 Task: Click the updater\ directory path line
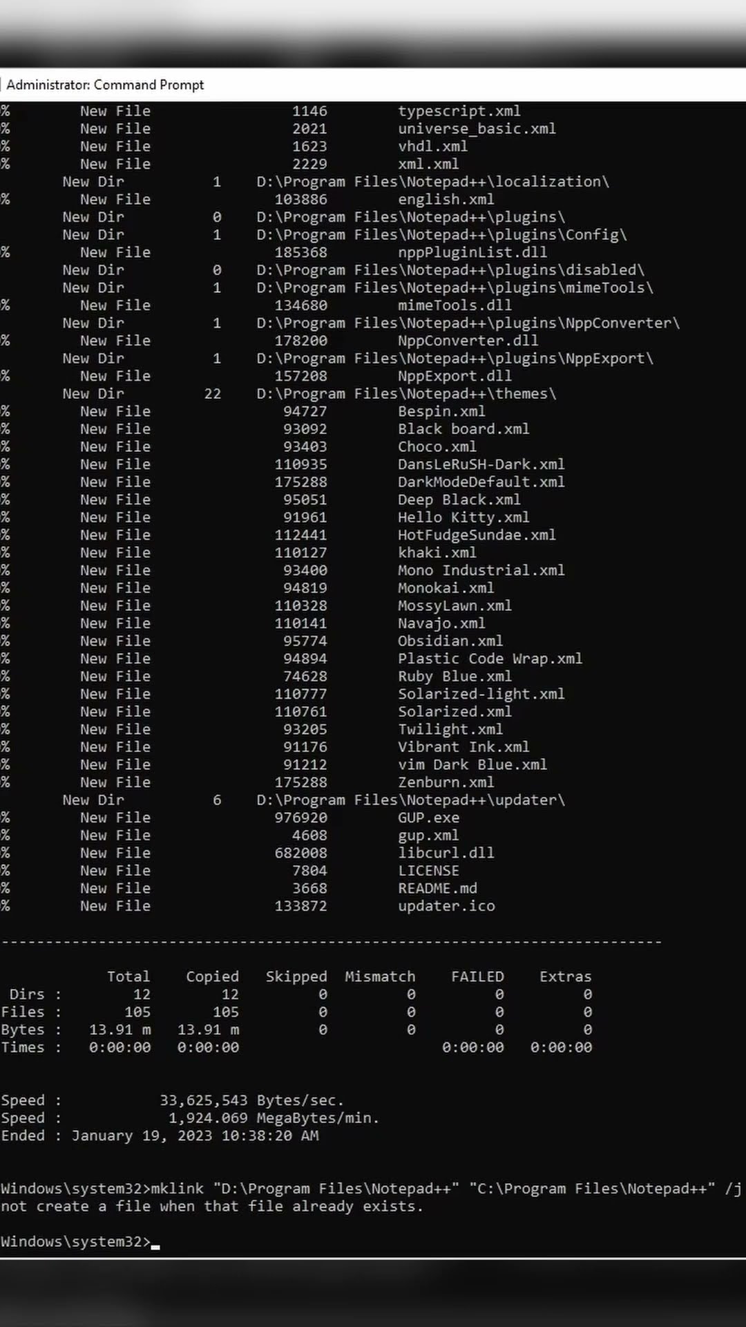click(410, 800)
